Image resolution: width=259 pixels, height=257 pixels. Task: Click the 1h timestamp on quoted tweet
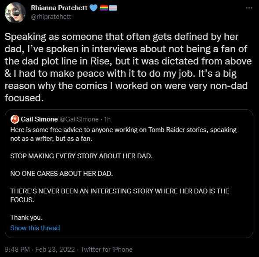pos(108,119)
